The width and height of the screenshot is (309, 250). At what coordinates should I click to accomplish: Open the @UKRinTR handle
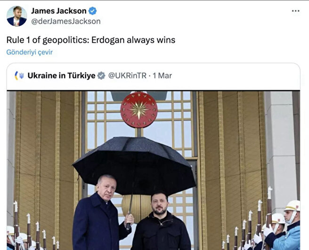[127, 76]
